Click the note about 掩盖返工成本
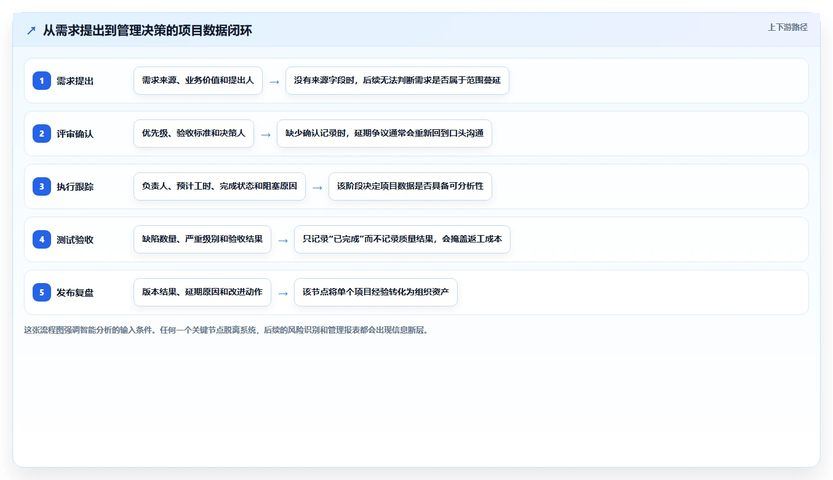833x480 pixels. click(402, 239)
